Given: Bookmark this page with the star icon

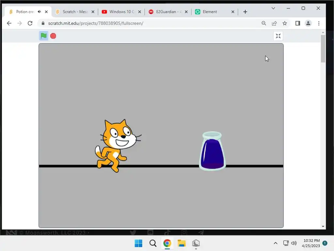Looking at the screenshot, I should pyautogui.click(x=285, y=23).
